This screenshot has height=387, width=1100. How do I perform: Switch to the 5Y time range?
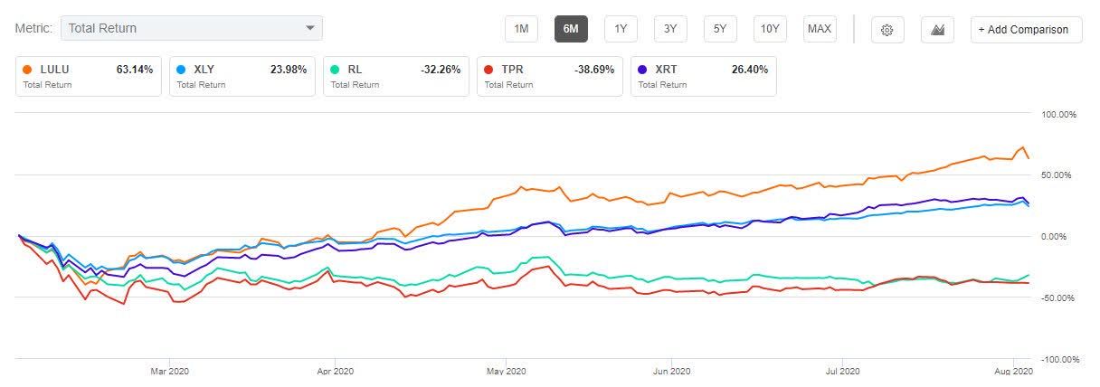720,29
